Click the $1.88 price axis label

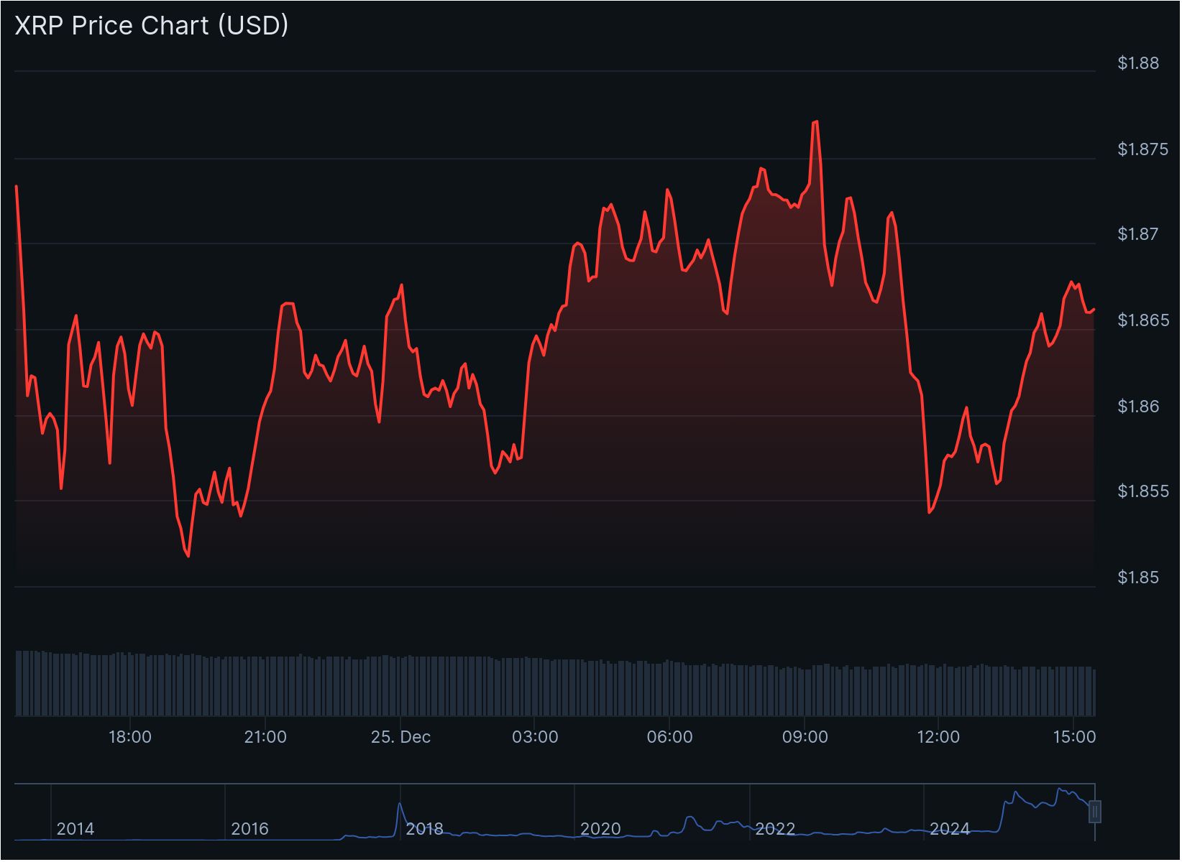pos(1138,63)
